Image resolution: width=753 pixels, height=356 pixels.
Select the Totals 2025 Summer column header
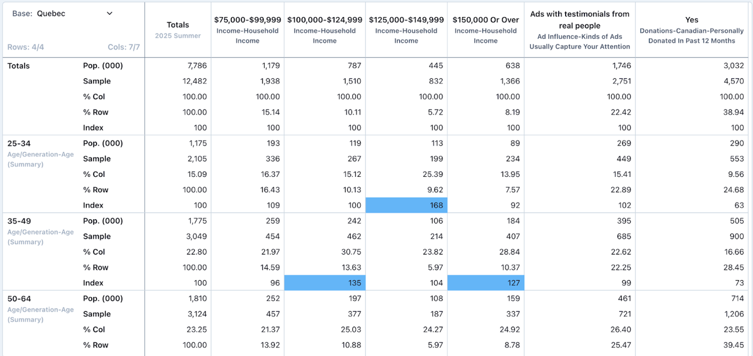tap(178, 30)
